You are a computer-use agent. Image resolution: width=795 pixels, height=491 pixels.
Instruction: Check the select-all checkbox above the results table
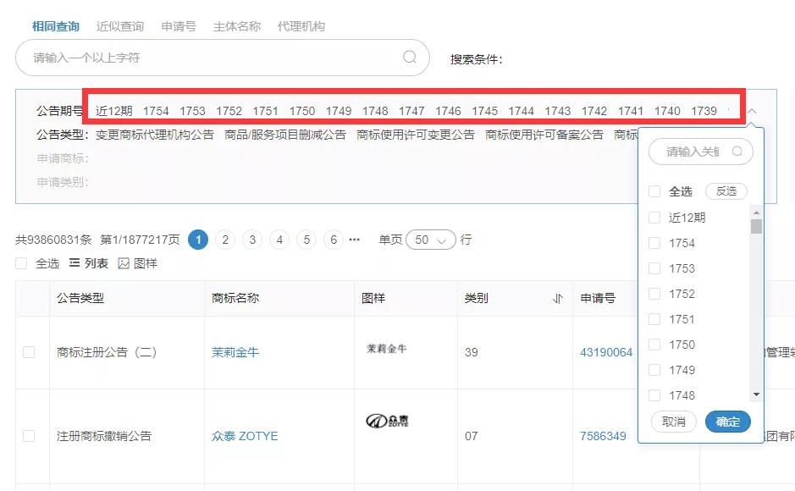point(19,263)
